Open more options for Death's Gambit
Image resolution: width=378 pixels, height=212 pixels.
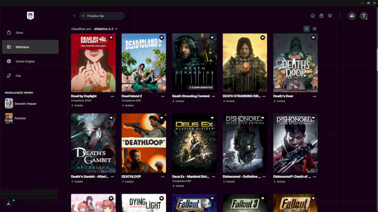point(112,177)
